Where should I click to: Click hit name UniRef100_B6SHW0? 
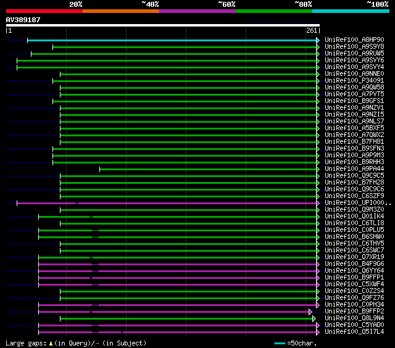click(x=354, y=237)
